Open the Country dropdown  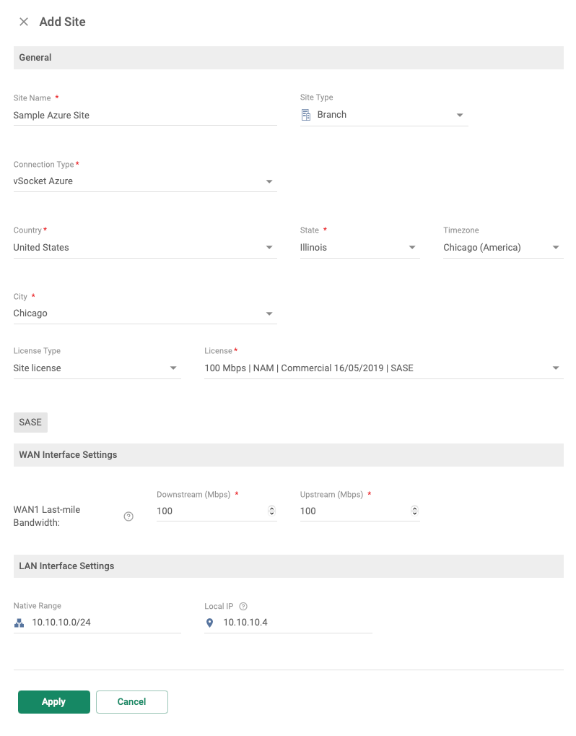(269, 247)
